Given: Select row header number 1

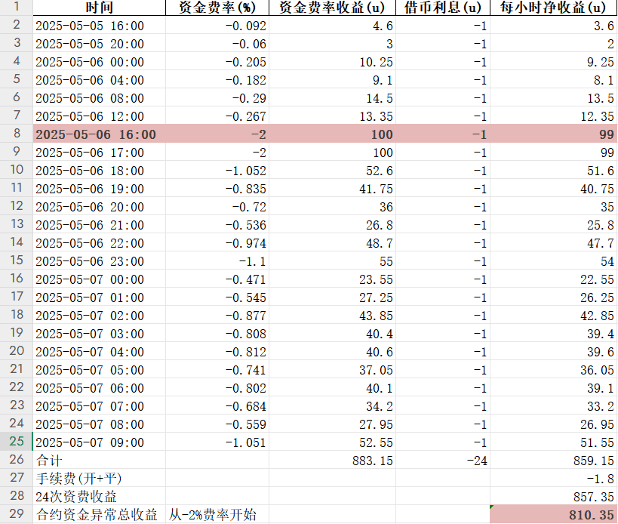Looking at the screenshot, I should (16, 7).
